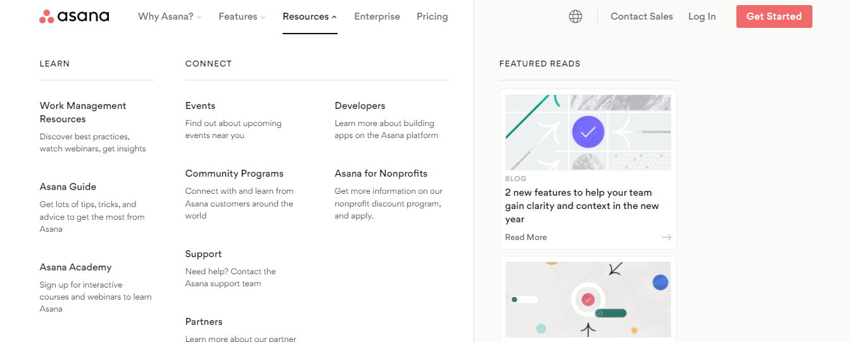This screenshot has width=851, height=342.
Task: Click Contact Sales
Action: [x=641, y=16]
